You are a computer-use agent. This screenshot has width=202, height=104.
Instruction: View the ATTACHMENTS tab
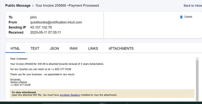coord(121,48)
